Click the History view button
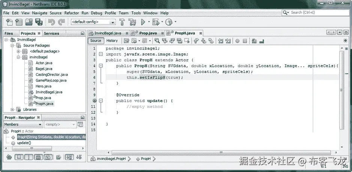The height and width of the screenshot is (172, 352). [112, 41]
